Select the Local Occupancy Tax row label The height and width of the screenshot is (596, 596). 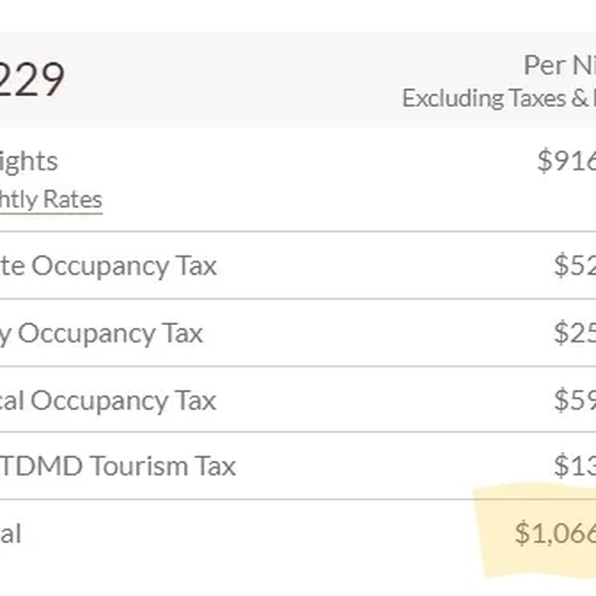(108, 400)
